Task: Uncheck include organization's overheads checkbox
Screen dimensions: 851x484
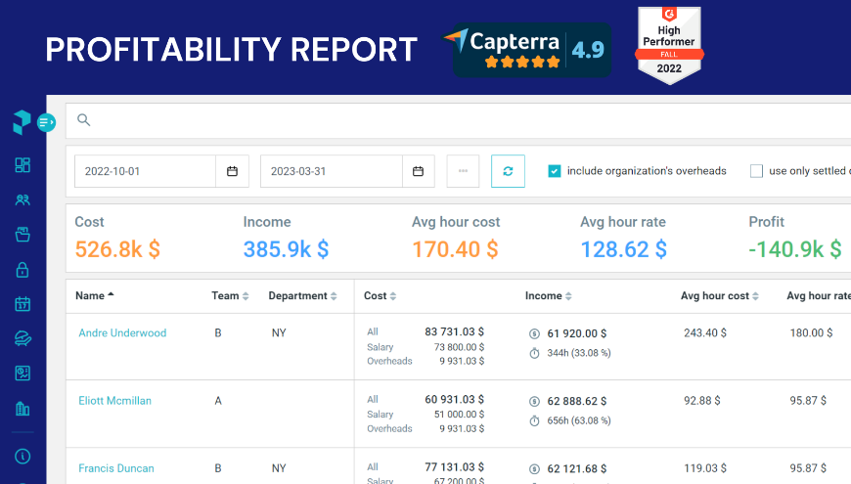Action: 555,171
